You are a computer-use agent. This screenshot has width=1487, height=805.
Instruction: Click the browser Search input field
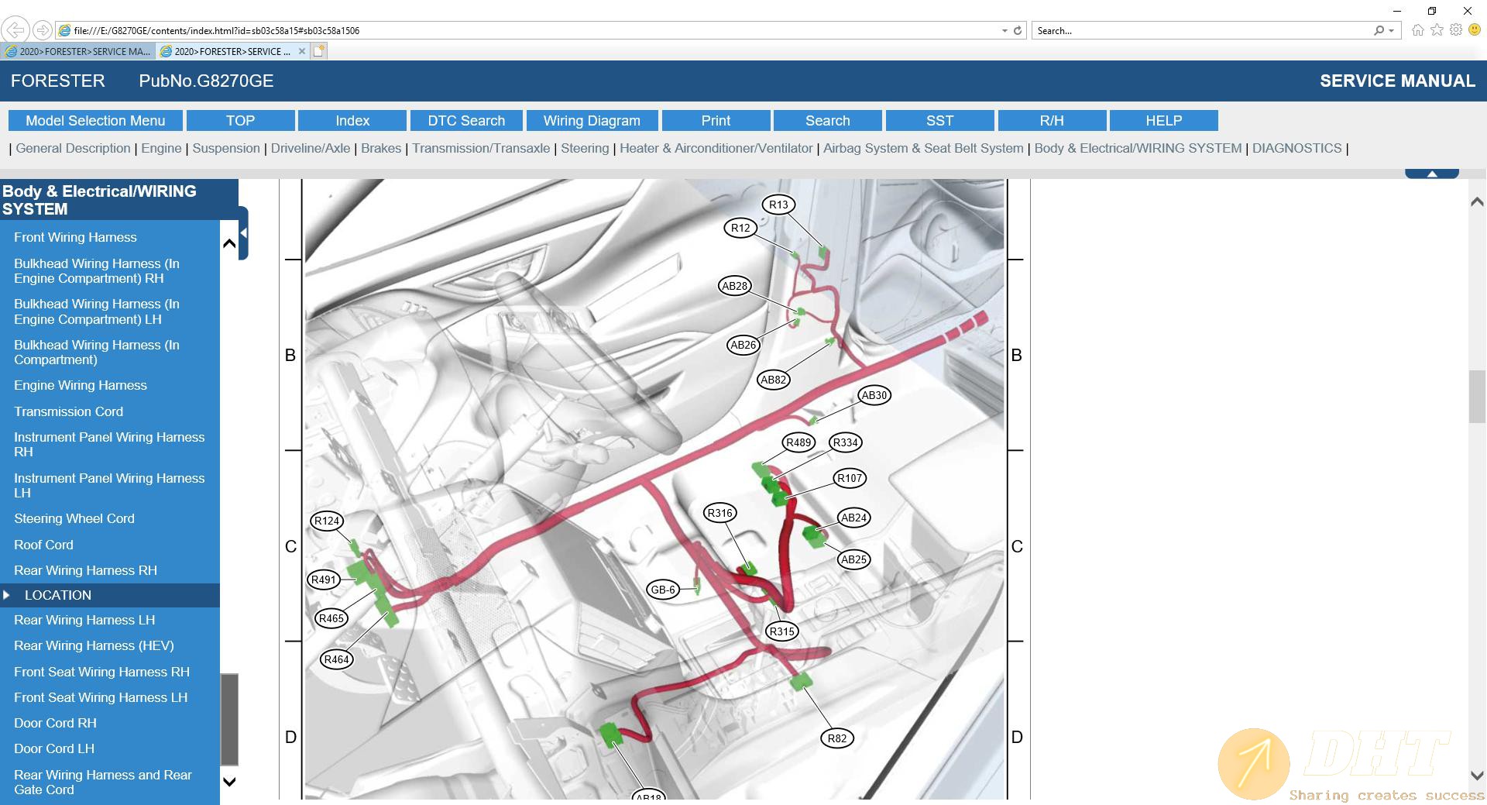click(1200, 31)
